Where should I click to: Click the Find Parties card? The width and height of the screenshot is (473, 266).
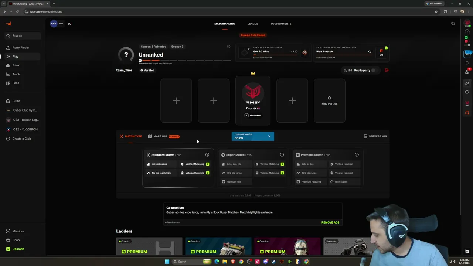click(330, 100)
